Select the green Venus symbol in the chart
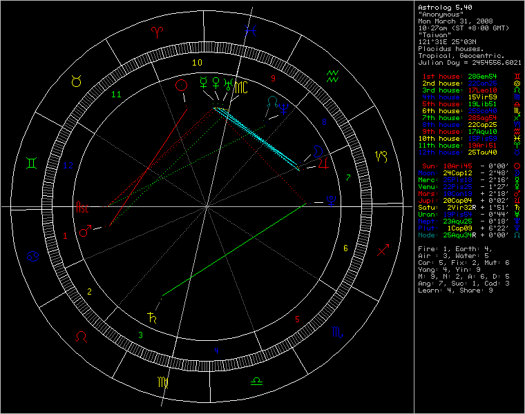 [216, 83]
